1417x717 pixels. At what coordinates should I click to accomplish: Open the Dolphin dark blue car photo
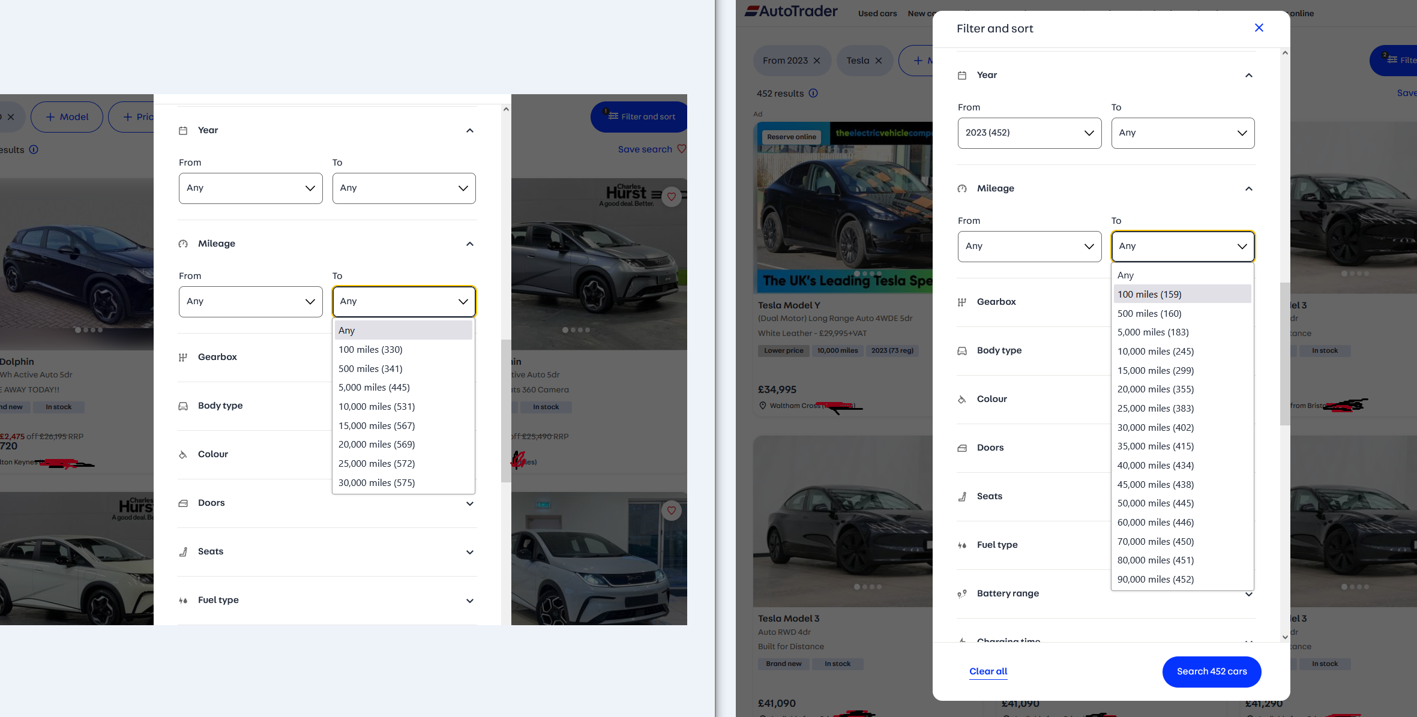(77, 264)
